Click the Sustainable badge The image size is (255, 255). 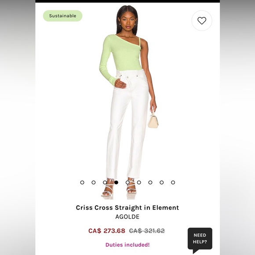click(62, 16)
